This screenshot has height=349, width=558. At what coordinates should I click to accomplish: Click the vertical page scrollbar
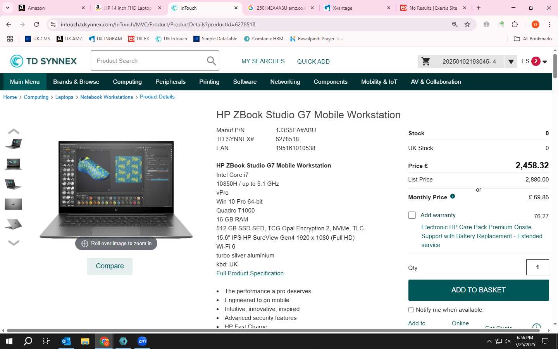tap(555, 66)
